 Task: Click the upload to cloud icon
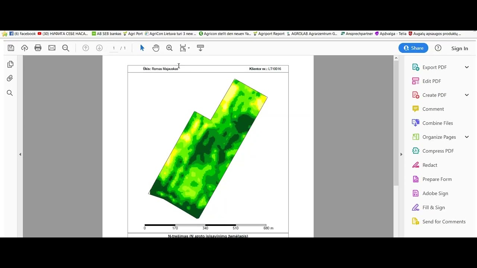point(25,48)
